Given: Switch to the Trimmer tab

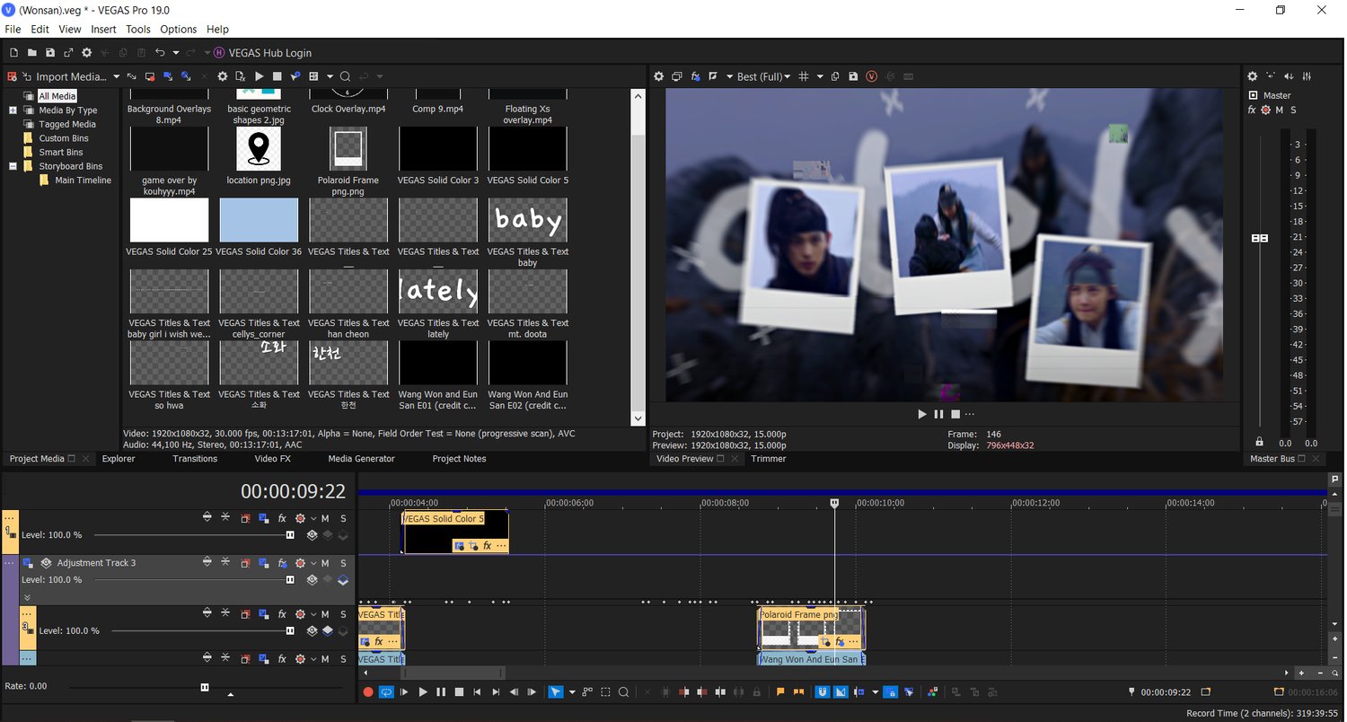Looking at the screenshot, I should pyautogui.click(x=769, y=459).
